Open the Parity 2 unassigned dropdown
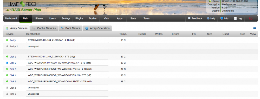 coord(67,47)
